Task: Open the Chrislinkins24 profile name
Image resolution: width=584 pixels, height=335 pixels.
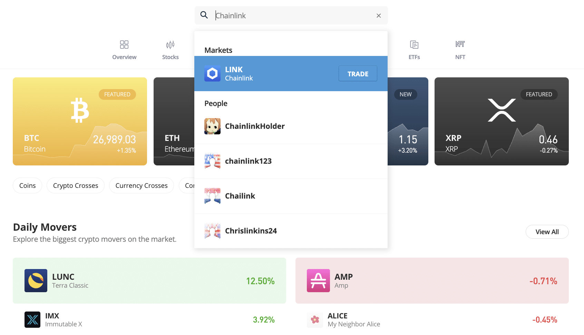Action: 251,231
